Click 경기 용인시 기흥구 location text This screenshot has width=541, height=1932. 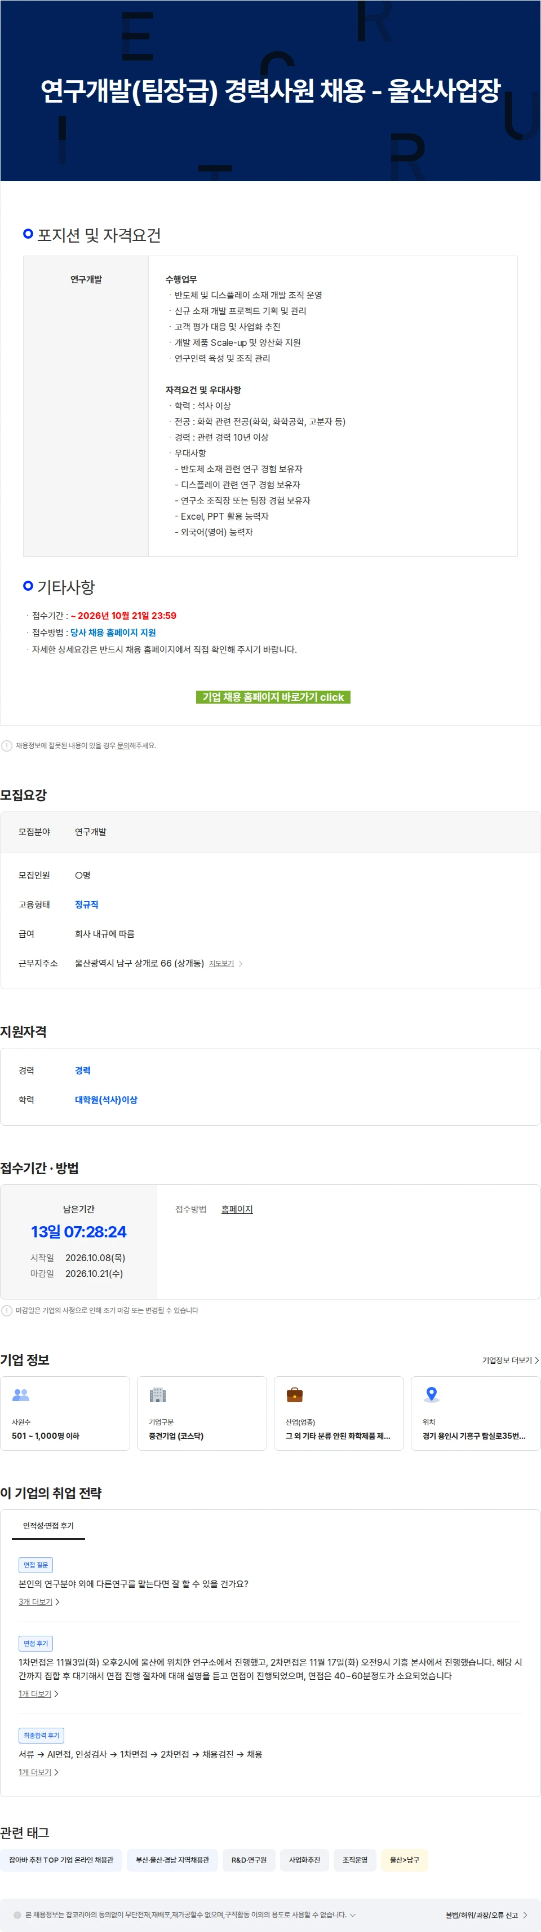click(473, 1435)
